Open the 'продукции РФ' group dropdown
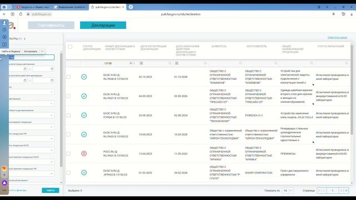The height and width of the screenshot is (200, 356). coord(32,139)
